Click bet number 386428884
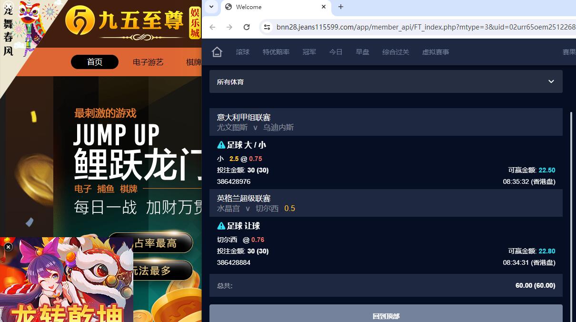576x322 pixels. [x=234, y=262]
